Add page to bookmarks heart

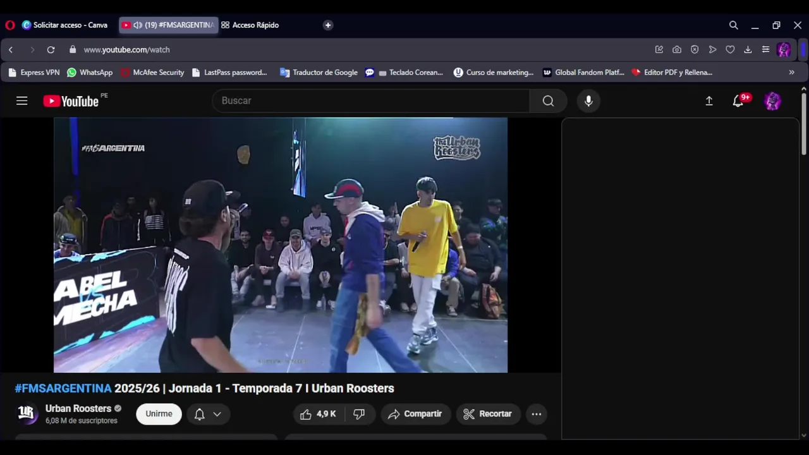click(730, 49)
